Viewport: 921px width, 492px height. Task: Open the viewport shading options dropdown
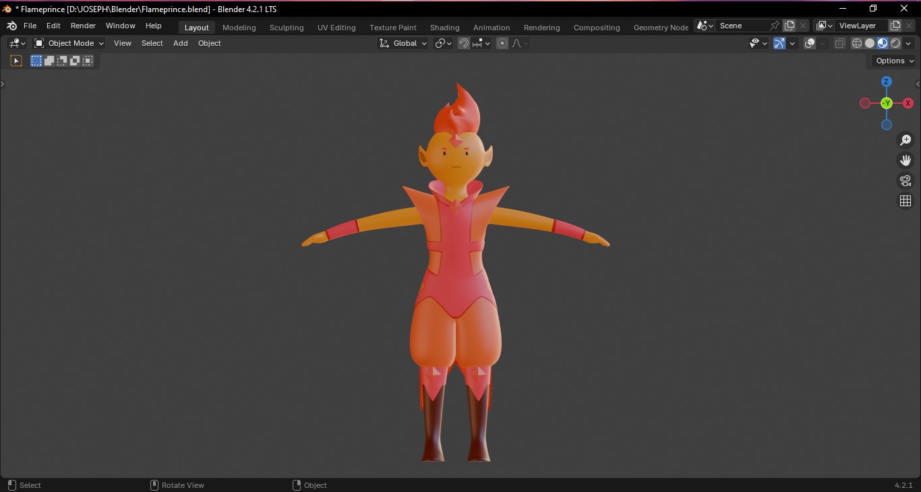[908, 43]
